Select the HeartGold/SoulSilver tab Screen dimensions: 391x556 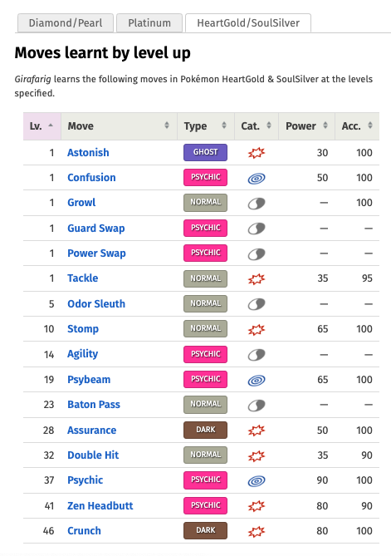tap(248, 23)
